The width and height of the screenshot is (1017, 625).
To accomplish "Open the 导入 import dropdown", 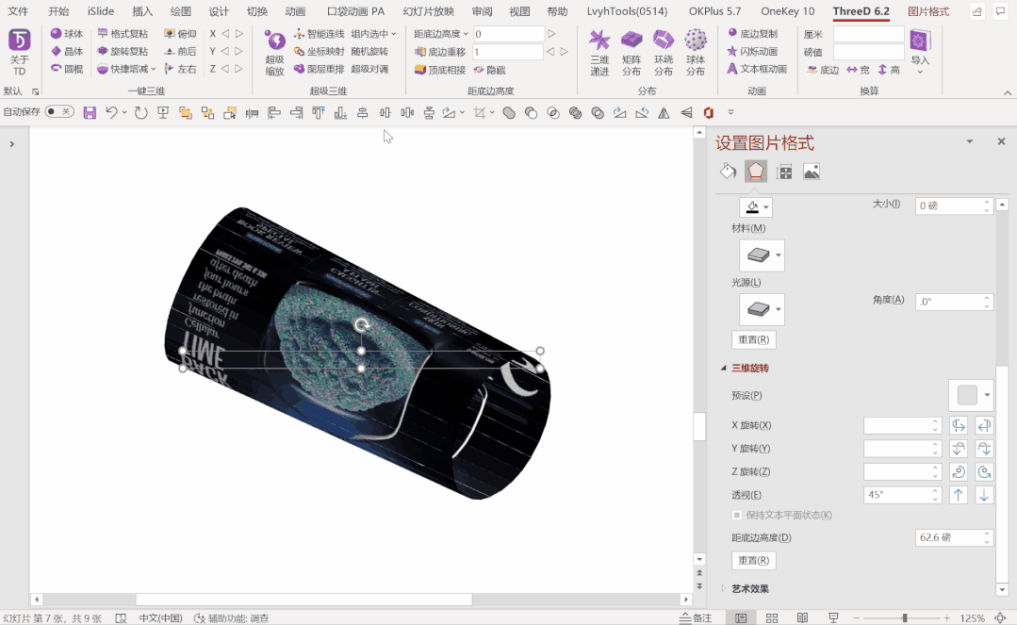I will pos(920,52).
